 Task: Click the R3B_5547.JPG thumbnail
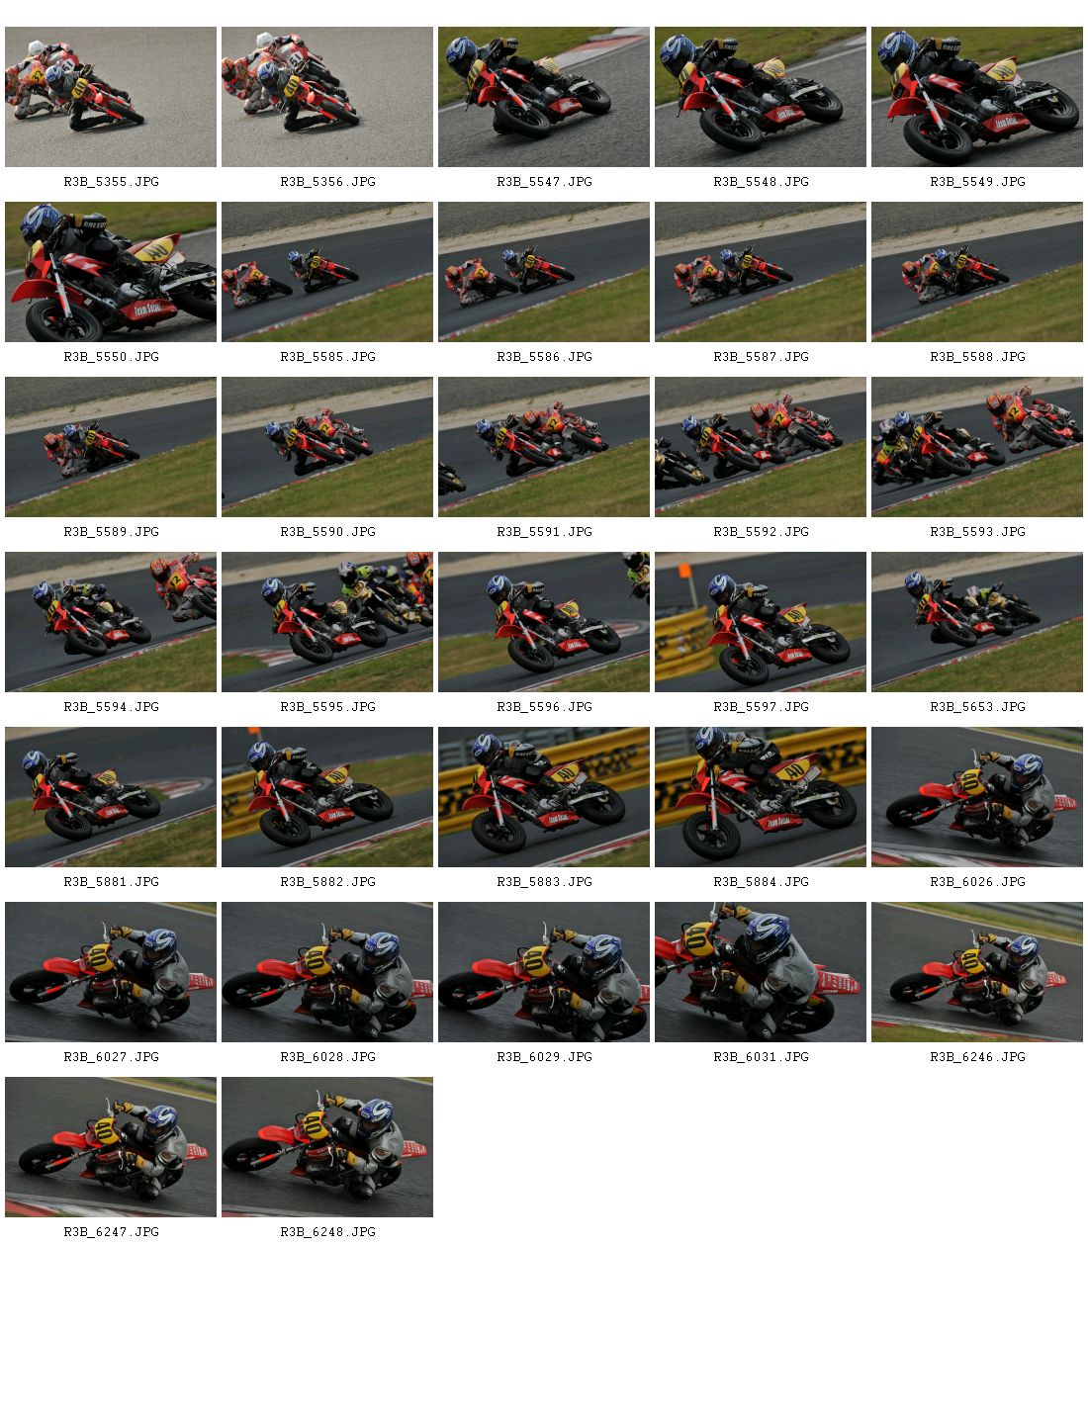click(544, 97)
